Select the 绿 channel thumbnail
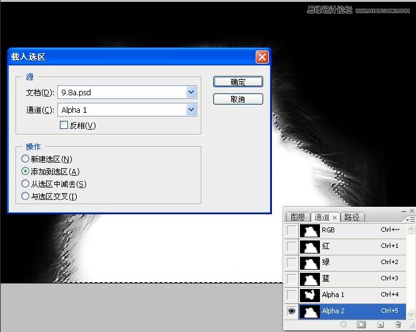Viewport: 416px width, 332px height. tap(309, 263)
